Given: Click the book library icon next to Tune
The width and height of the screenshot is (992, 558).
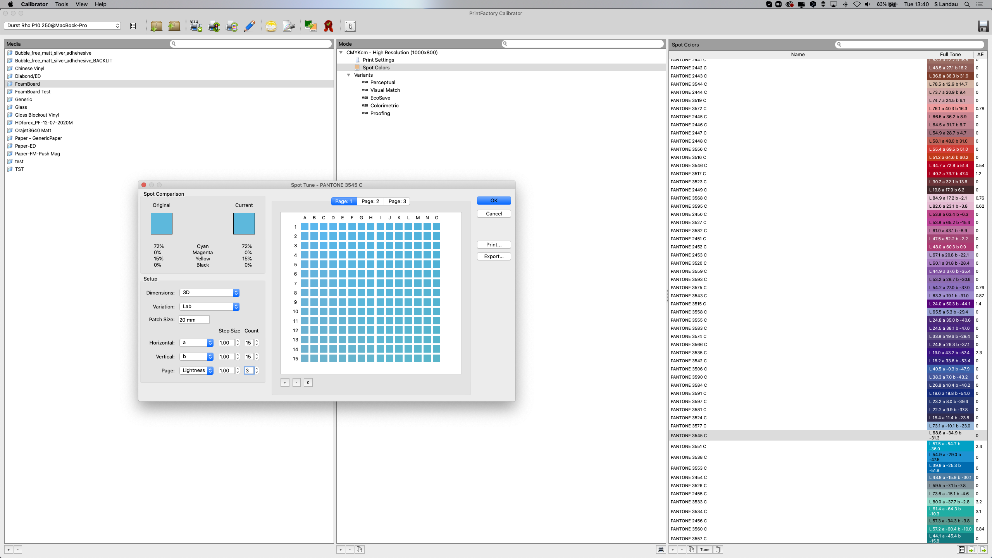Looking at the screenshot, I should click(x=718, y=549).
